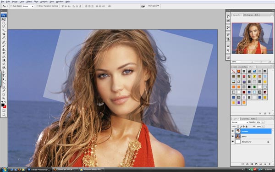This screenshot has height=172, width=275.
Task: Select the Horizontal Type tool
Action: tap(4, 76)
